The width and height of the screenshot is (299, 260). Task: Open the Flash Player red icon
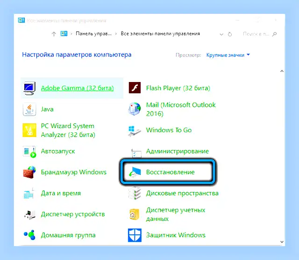[135, 88]
